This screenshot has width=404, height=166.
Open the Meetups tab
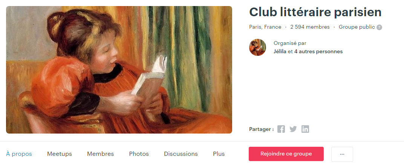[x=60, y=154]
